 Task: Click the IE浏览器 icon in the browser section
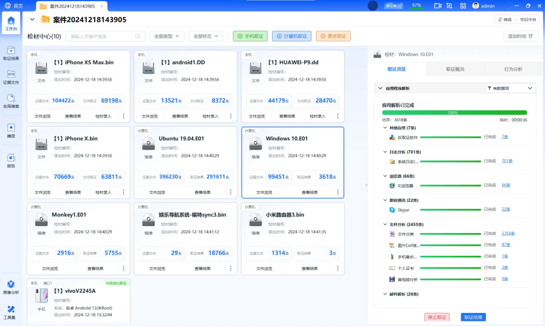click(392, 186)
